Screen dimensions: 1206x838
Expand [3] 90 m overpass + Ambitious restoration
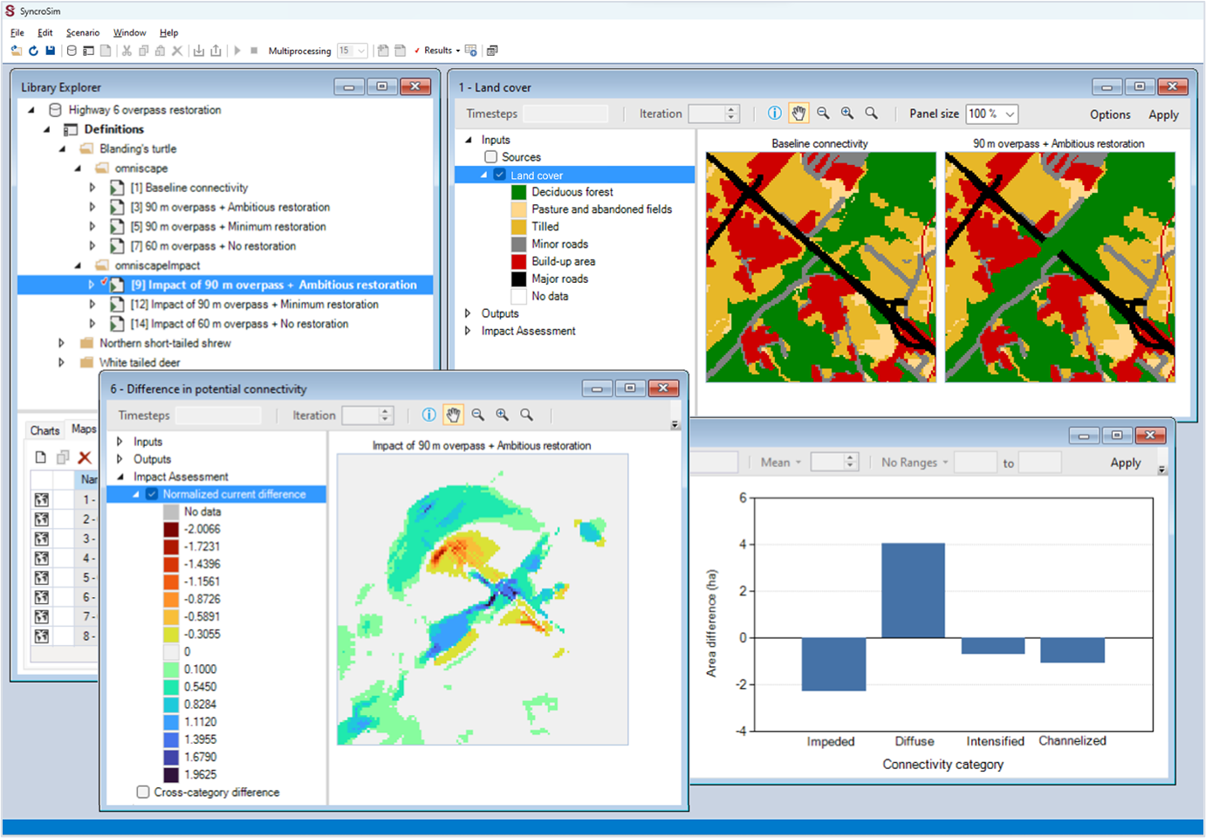click(93, 207)
